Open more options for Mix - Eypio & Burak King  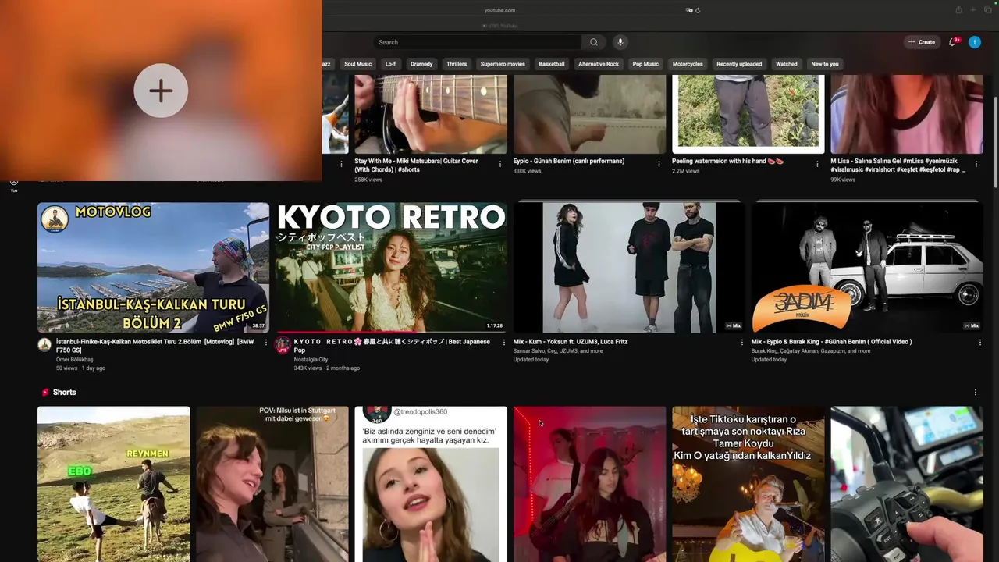coord(979,342)
